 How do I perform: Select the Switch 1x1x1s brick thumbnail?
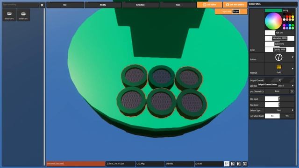pyautogui.click(x=23, y=15)
